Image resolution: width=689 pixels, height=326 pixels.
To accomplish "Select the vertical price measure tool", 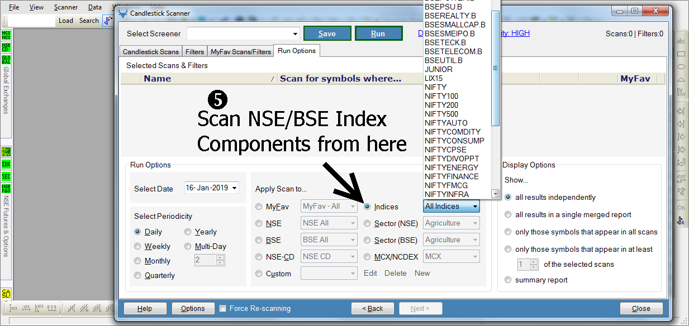I will coord(13,308).
